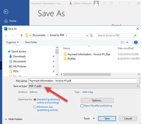Go up one folder level
The image size is (141, 124).
click(22, 36)
